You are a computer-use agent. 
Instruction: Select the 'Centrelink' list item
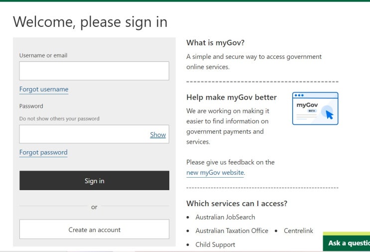[298, 231]
